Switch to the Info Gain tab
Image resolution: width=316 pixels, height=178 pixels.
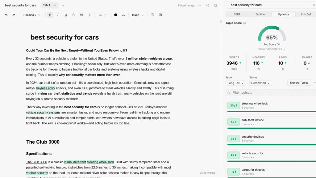tap(306, 14)
